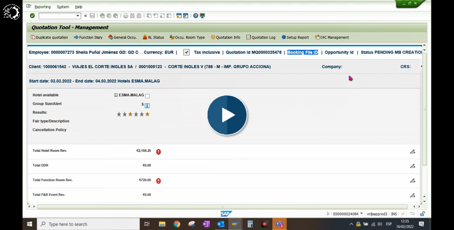Screen dimensions: 454x230
Task: Click the horizontal scrollbar right arrow
Action: pyautogui.click(x=419, y=207)
